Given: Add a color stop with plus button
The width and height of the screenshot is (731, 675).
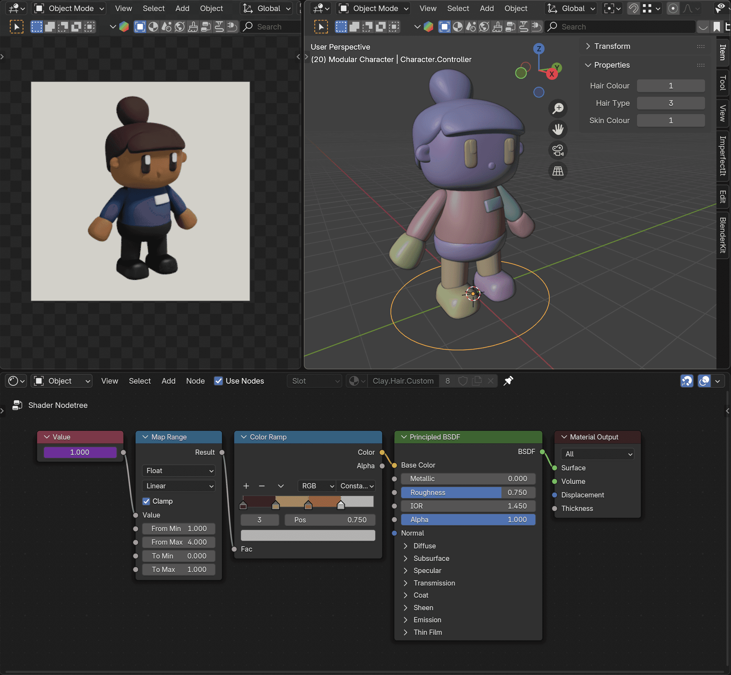Looking at the screenshot, I should click(246, 486).
